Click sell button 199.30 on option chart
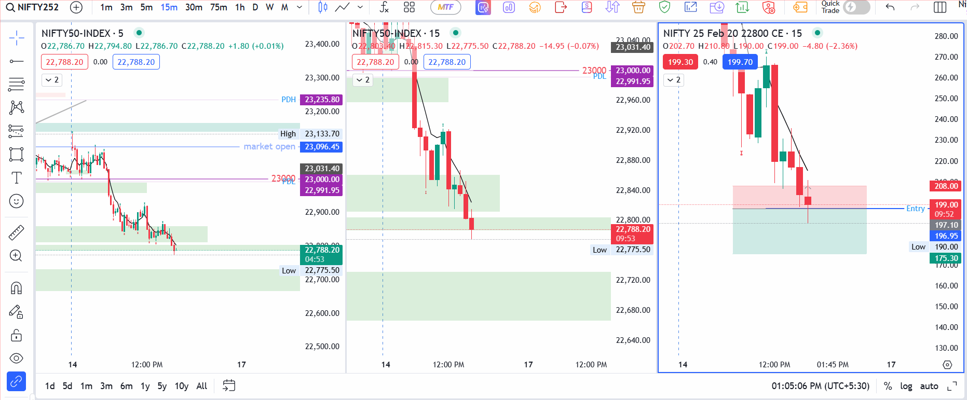 pyautogui.click(x=680, y=62)
